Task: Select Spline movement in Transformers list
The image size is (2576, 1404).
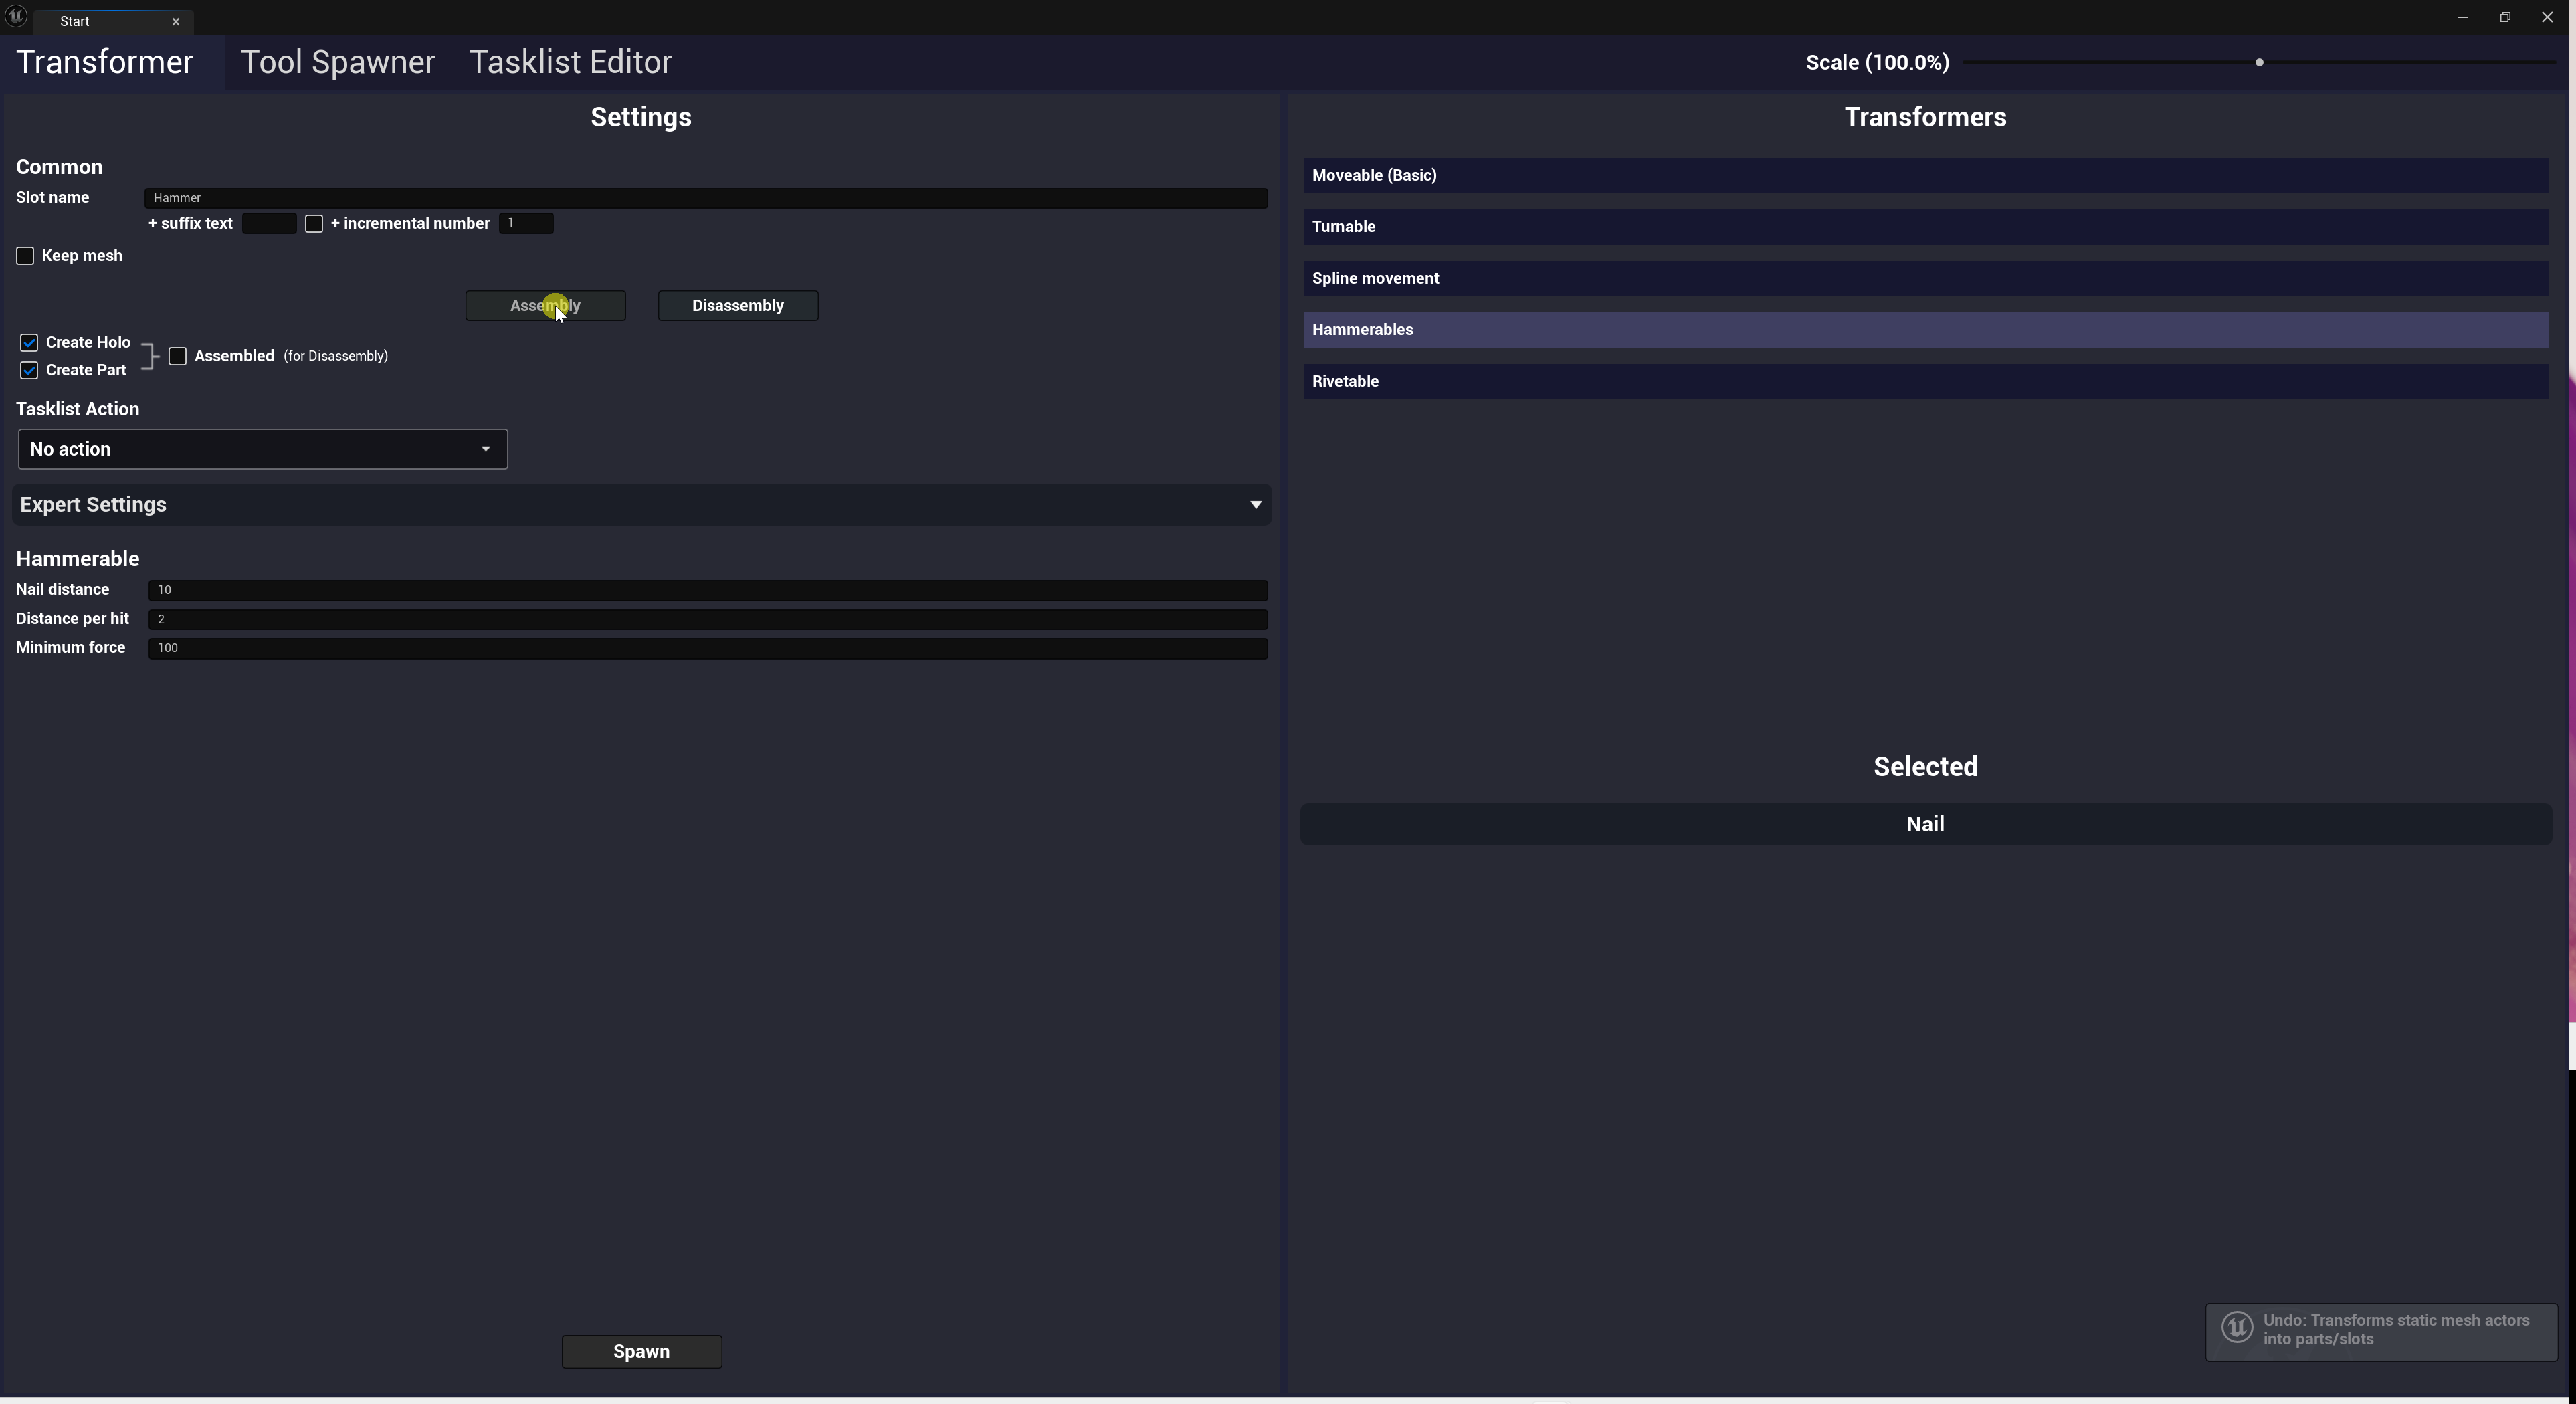Action: tap(1924, 278)
